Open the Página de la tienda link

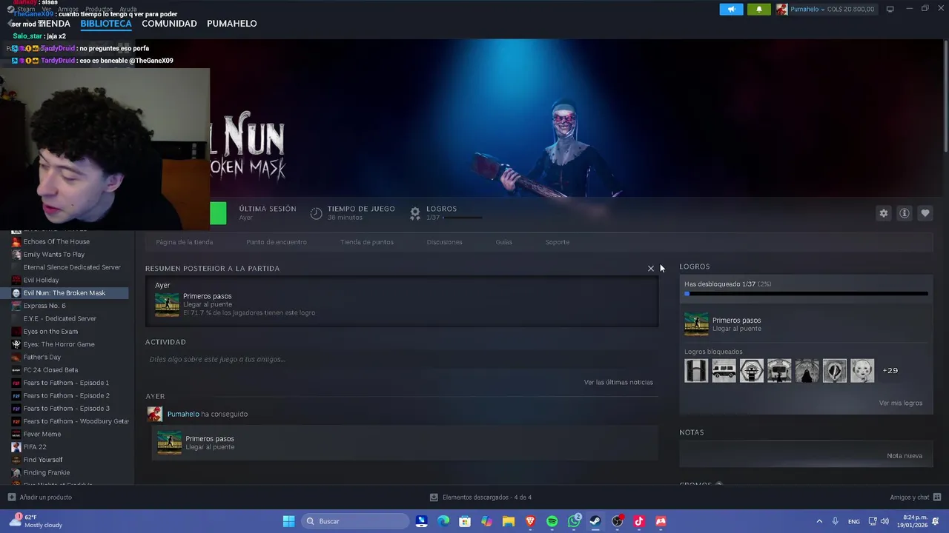click(185, 242)
